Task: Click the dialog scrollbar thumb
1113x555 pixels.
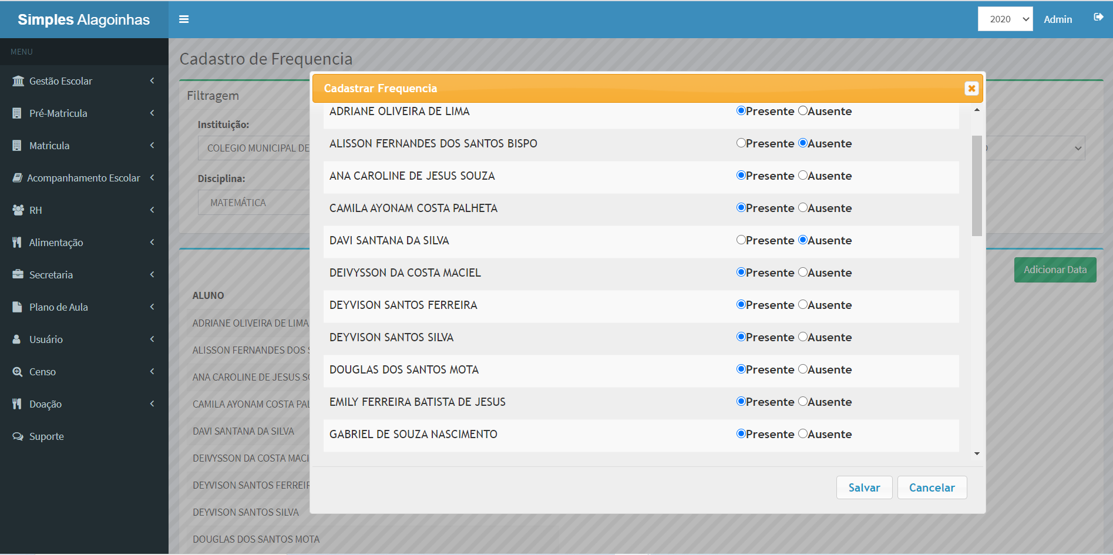Action: point(977,186)
